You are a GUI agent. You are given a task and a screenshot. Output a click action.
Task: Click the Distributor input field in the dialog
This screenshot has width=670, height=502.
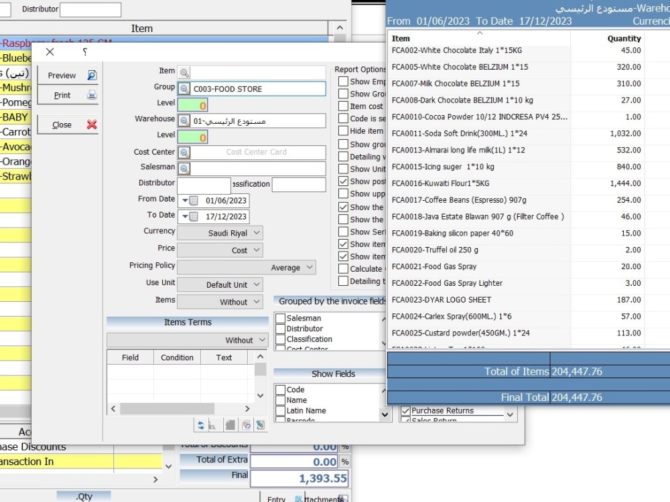204,185
